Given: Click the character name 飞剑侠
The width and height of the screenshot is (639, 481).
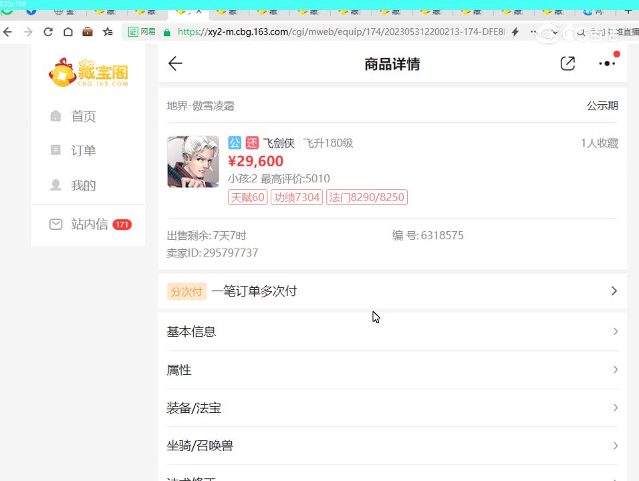Looking at the screenshot, I should click(x=278, y=143).
